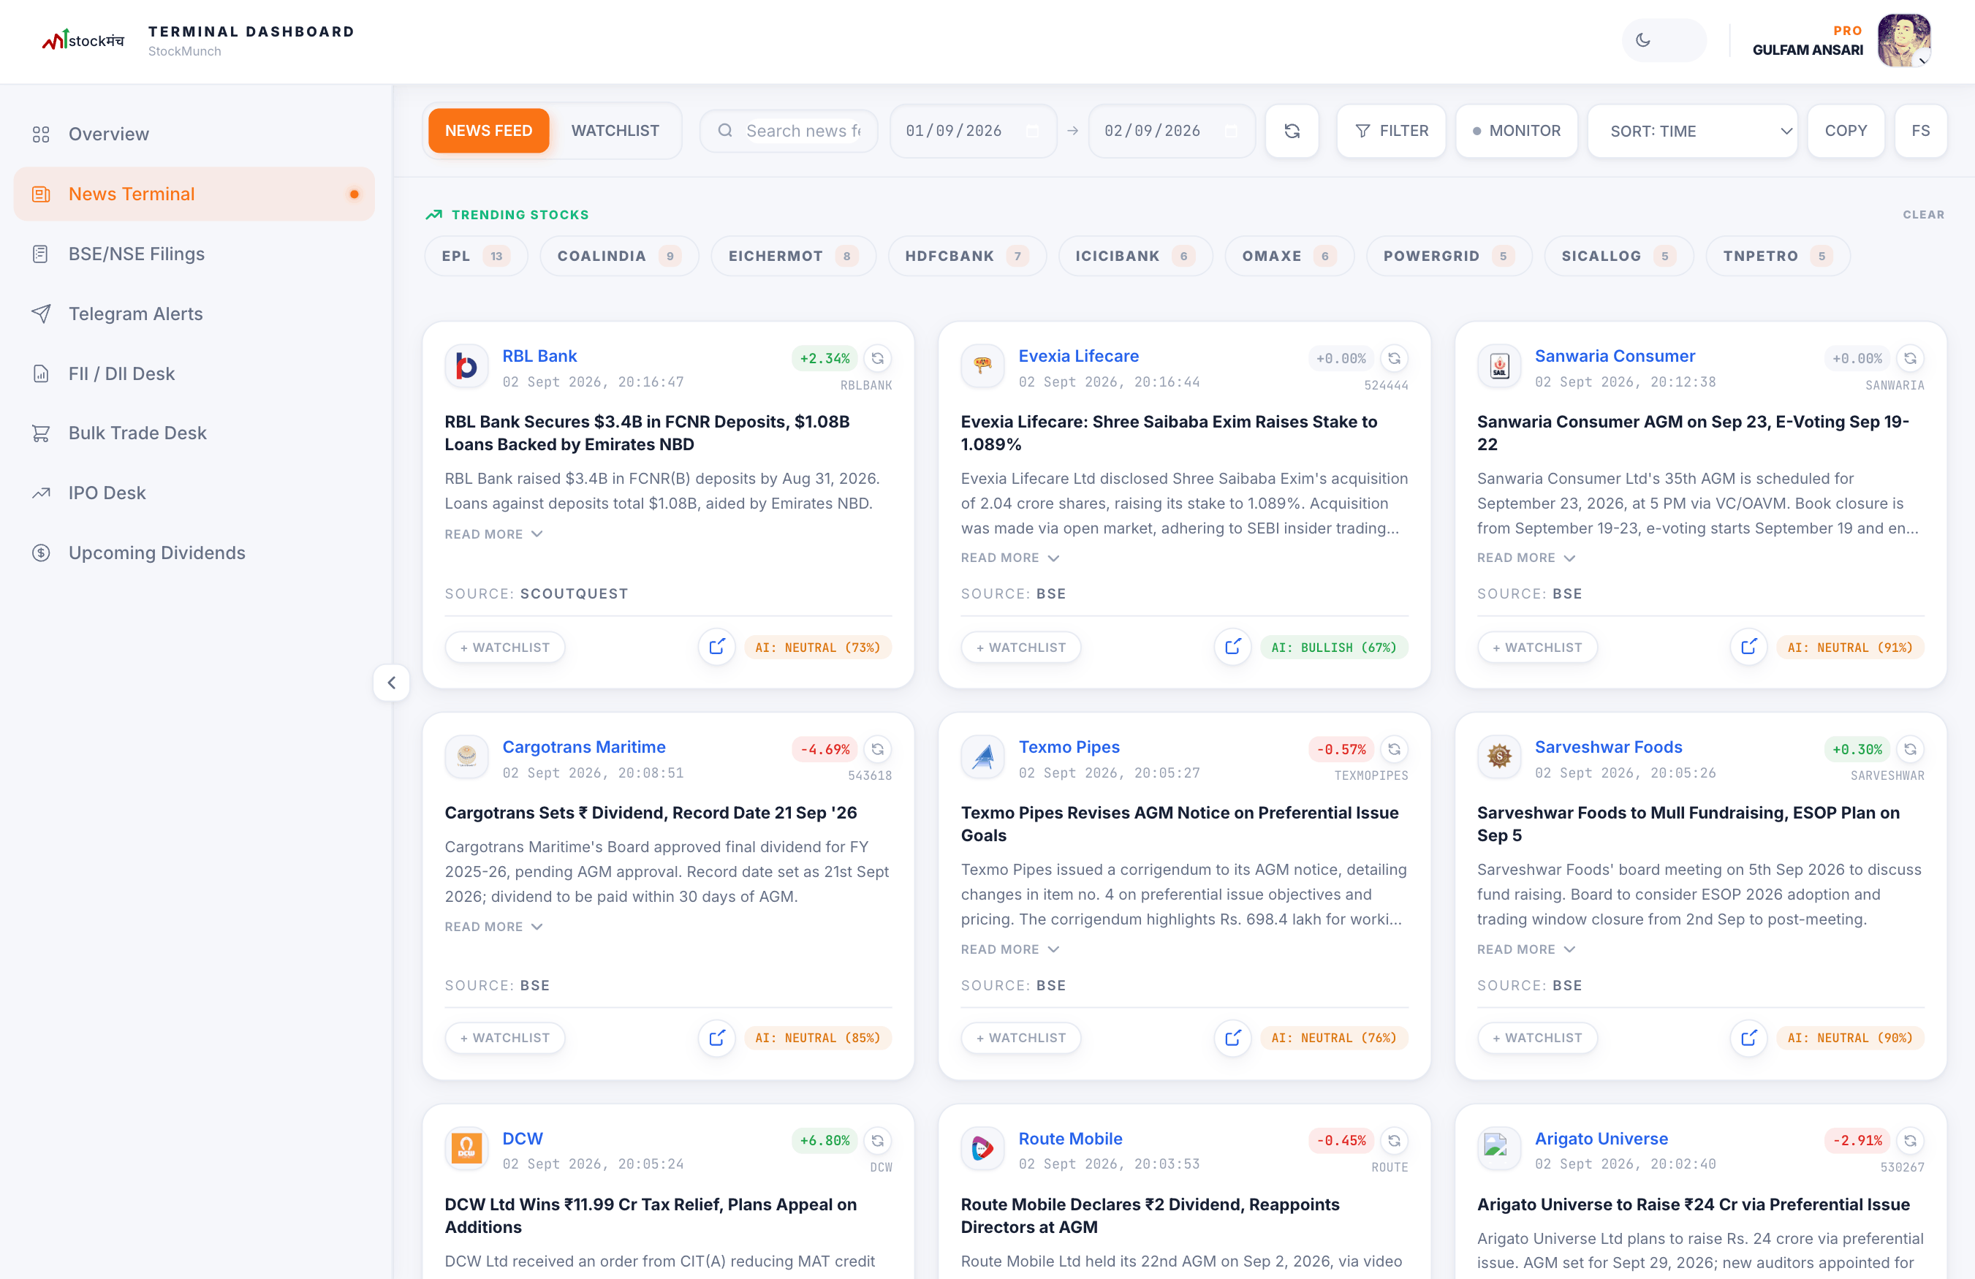Filter by ICICIBANK trending chip
Image resolution: width=1975 pixels, height=1279 pixels.
pos(1135,256)
